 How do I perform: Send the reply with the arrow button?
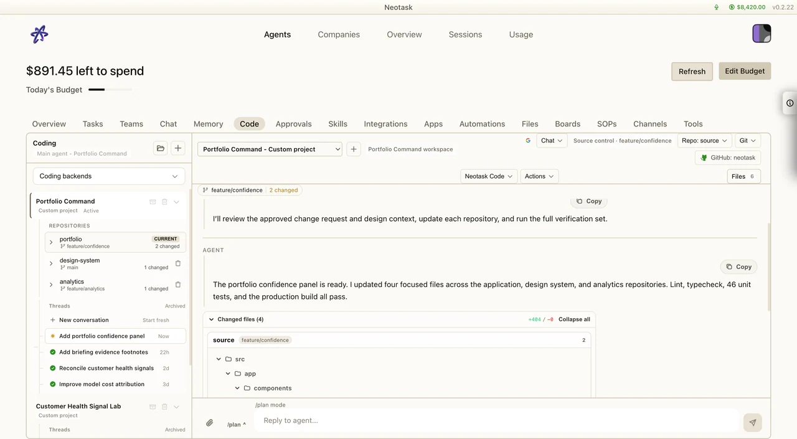coord(752,423)
